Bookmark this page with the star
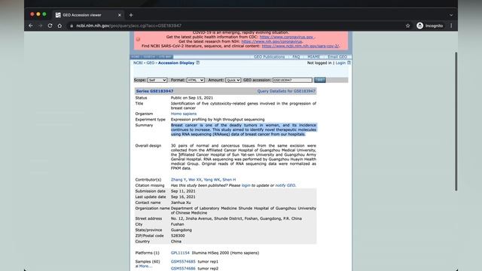The image size is (482, 271). (407, 26)
